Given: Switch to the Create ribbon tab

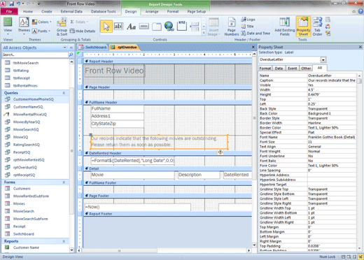Looking at the screenshot, I should [x=47, y=11].
